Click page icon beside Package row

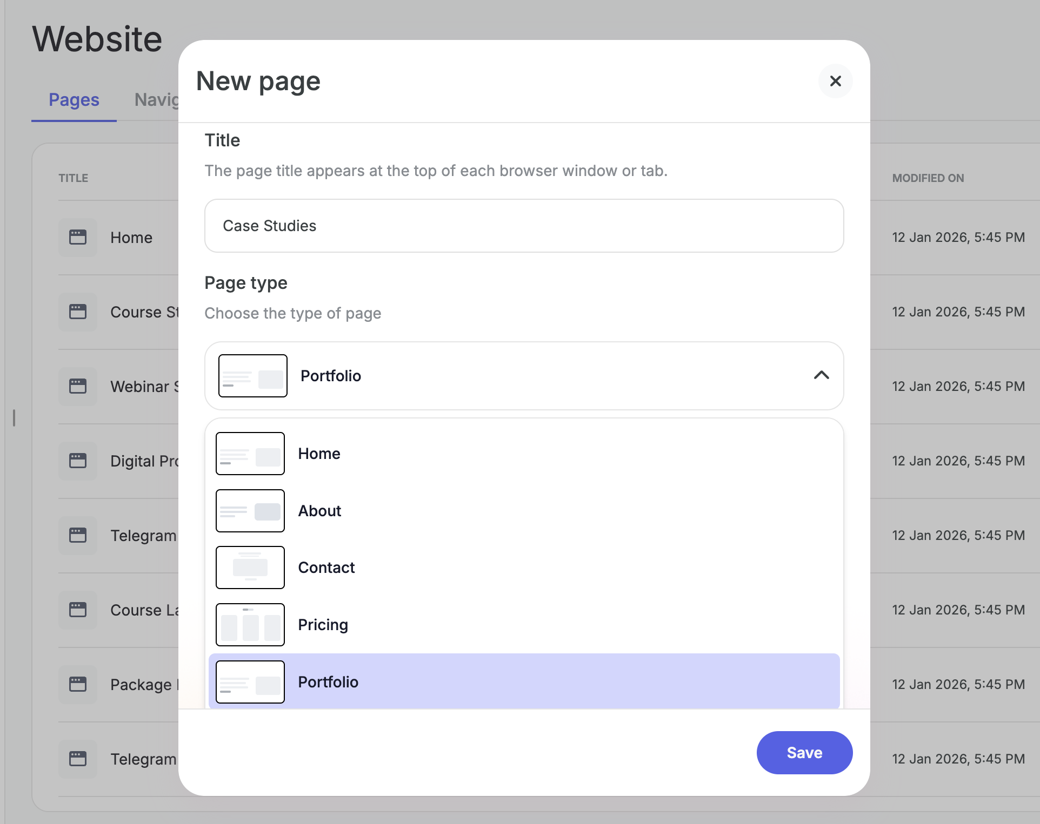point(78,684)
